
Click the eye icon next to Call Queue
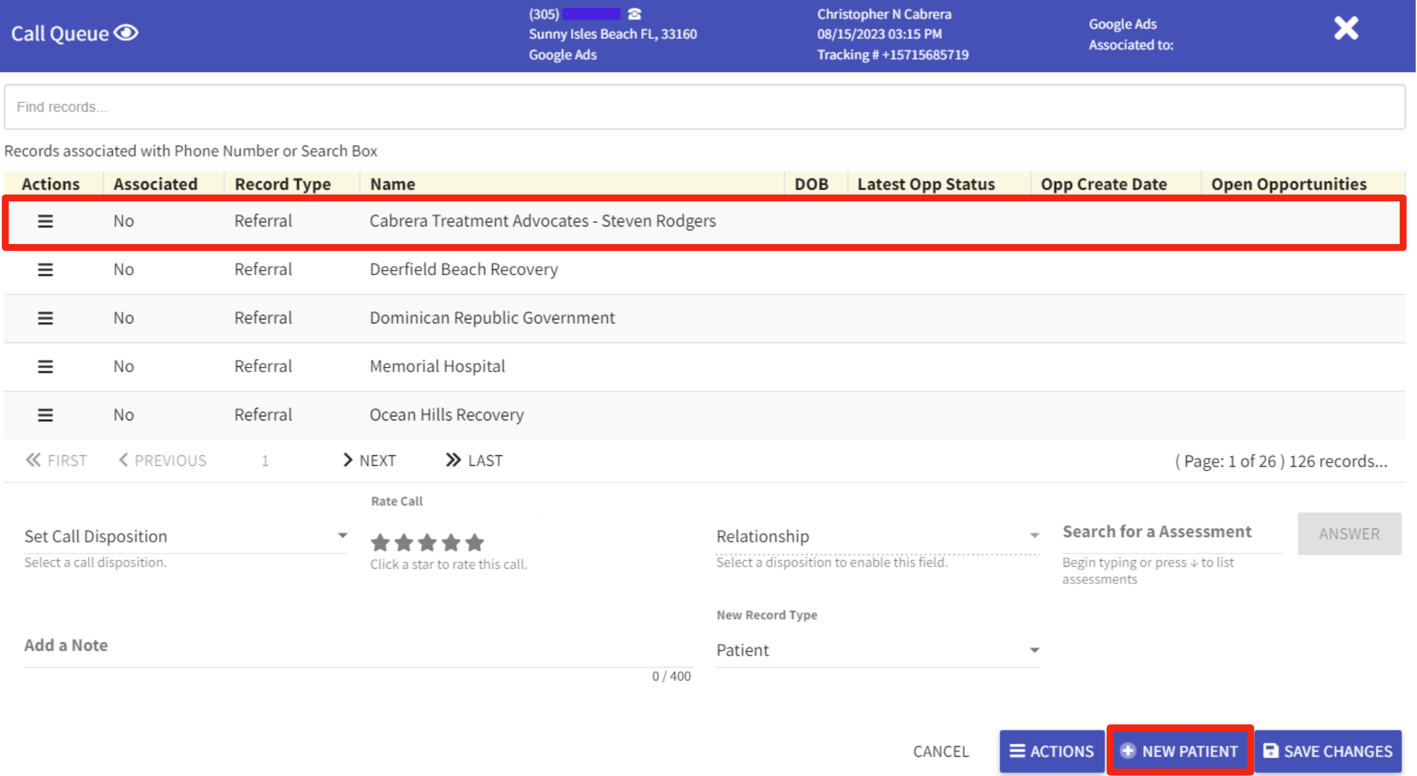coord(127,32)
